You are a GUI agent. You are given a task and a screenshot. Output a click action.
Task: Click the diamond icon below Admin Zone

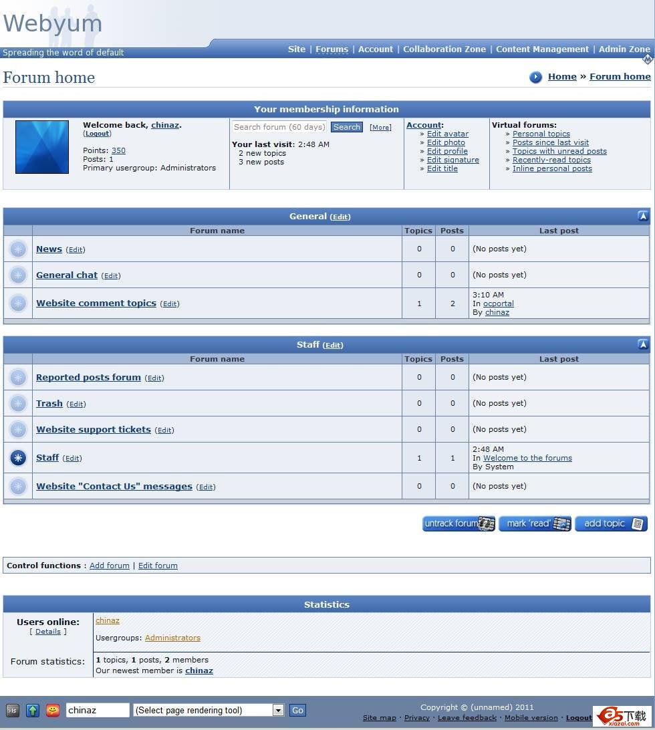click(x=648, y=59)
